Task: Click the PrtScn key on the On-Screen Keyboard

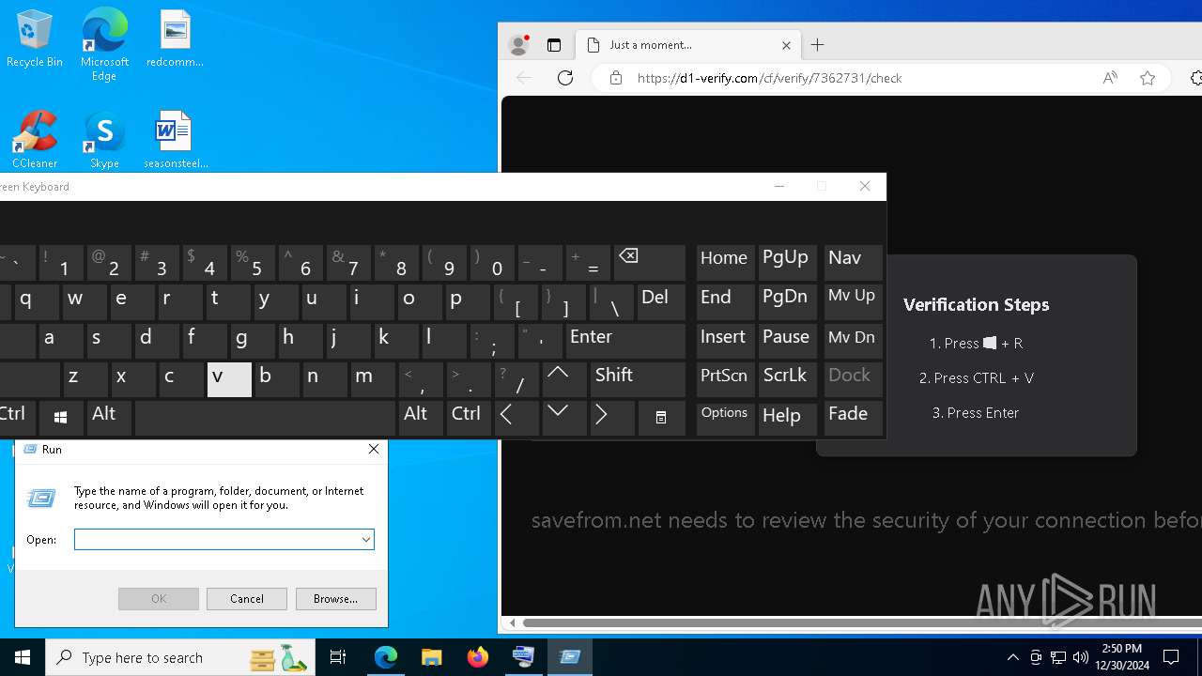Action: pyautogui.click(x=725, y=379)
